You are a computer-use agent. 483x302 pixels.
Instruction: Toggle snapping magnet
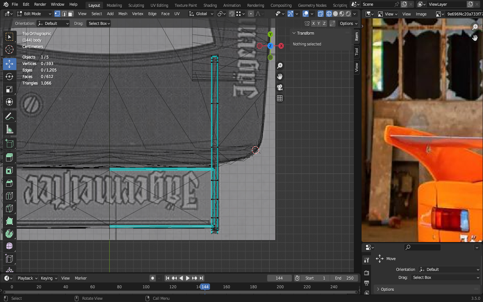coord(232,14)
